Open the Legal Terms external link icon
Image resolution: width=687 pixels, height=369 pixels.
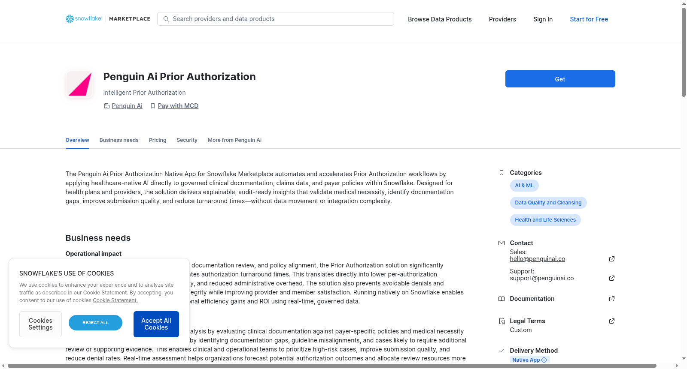pyautogui.click(x=612, y=321)
